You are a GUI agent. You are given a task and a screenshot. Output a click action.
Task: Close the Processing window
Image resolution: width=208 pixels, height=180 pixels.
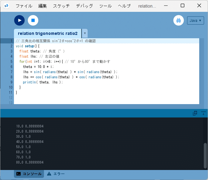tap(199, 5)
